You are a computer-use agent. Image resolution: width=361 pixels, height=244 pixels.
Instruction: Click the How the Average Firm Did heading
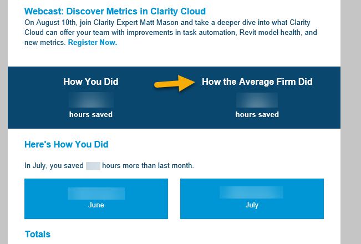(257, 82)
